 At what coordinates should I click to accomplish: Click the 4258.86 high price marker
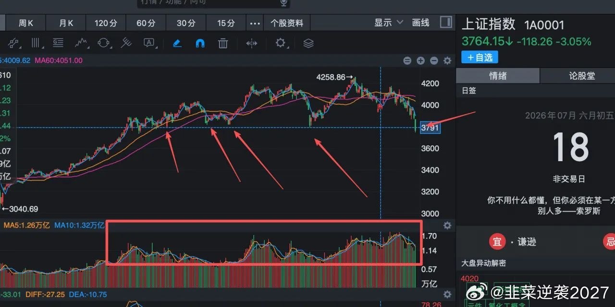[x=332, y=77]
